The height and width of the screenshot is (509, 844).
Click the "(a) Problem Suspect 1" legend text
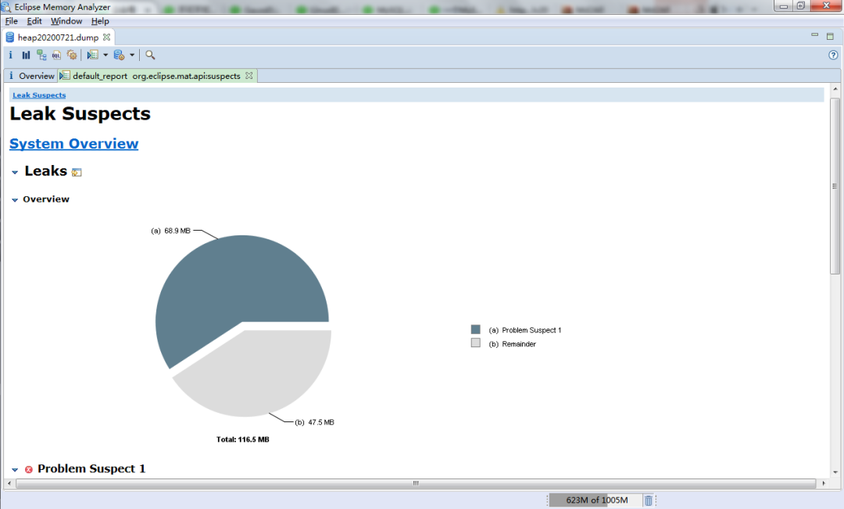click(525, 330)
